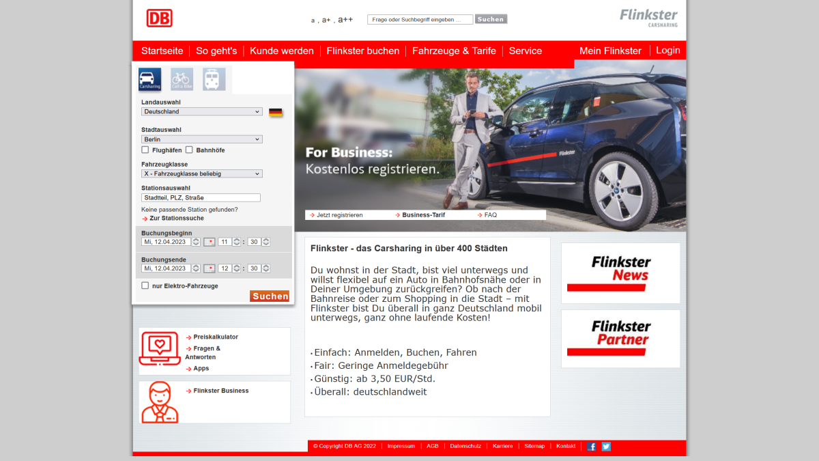Adjust the Buchungsbeginn minute stepper
The image size is (819, 461).
pyautogui.click(x=266, y=242)
